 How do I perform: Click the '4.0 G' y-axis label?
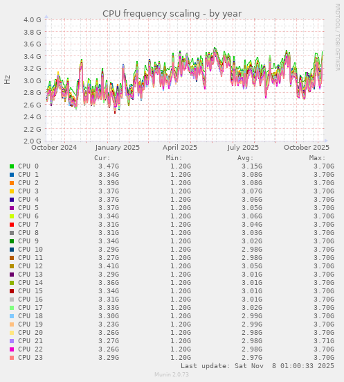[x=33, y=19]
